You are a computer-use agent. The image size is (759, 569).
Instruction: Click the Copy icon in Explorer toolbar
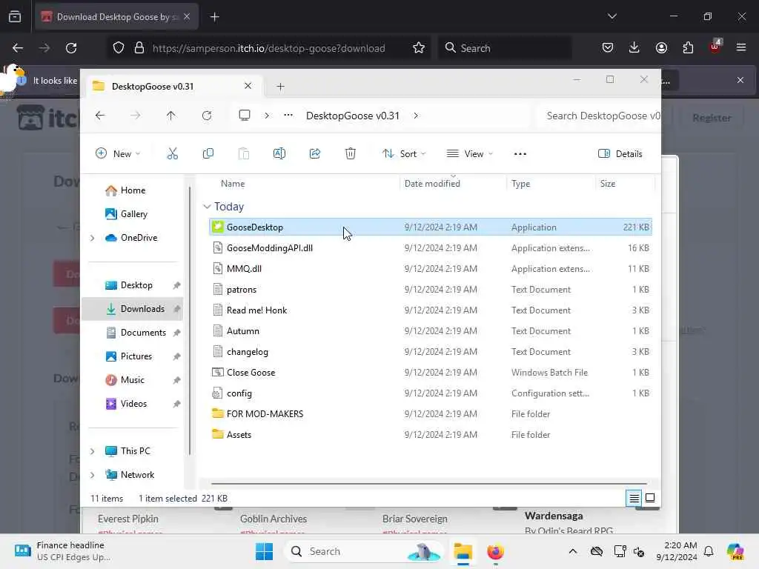tap(208, 154)
